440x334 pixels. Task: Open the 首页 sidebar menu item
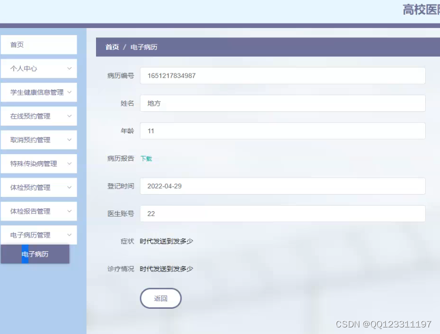(39, 44)
